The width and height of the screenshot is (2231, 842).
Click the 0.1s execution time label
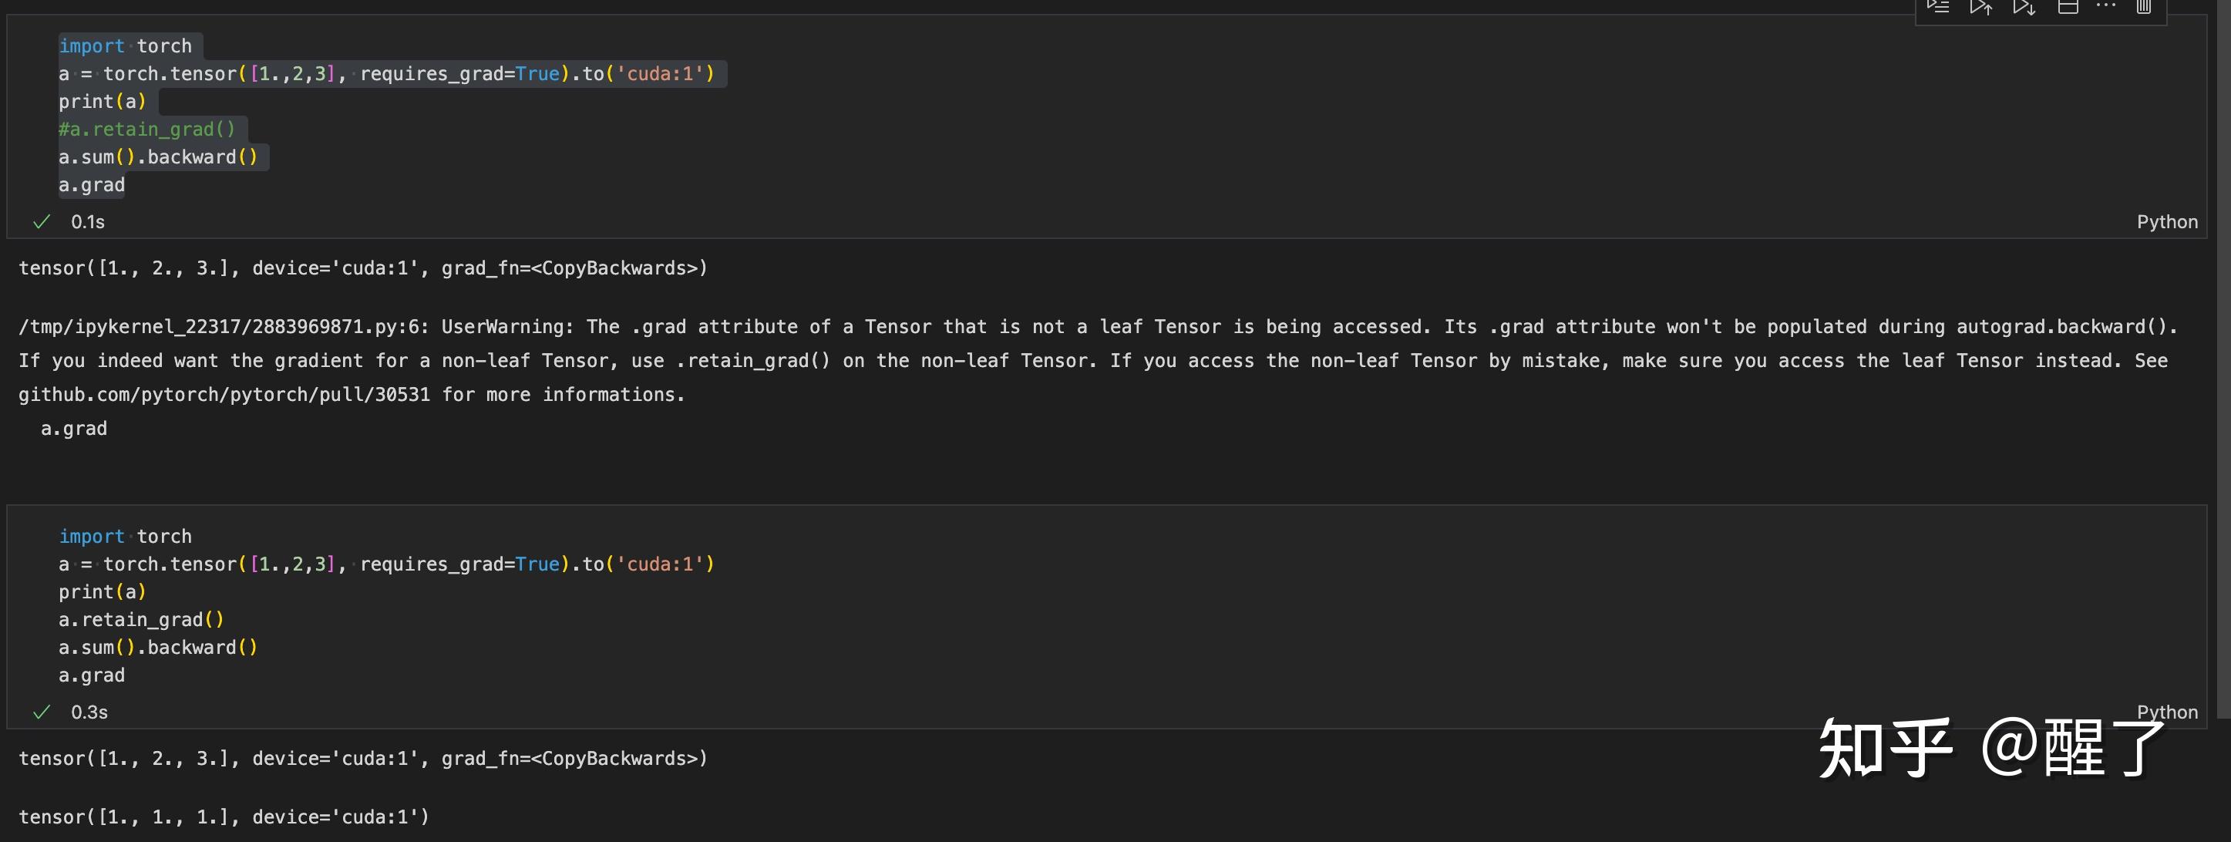[87, 222]
